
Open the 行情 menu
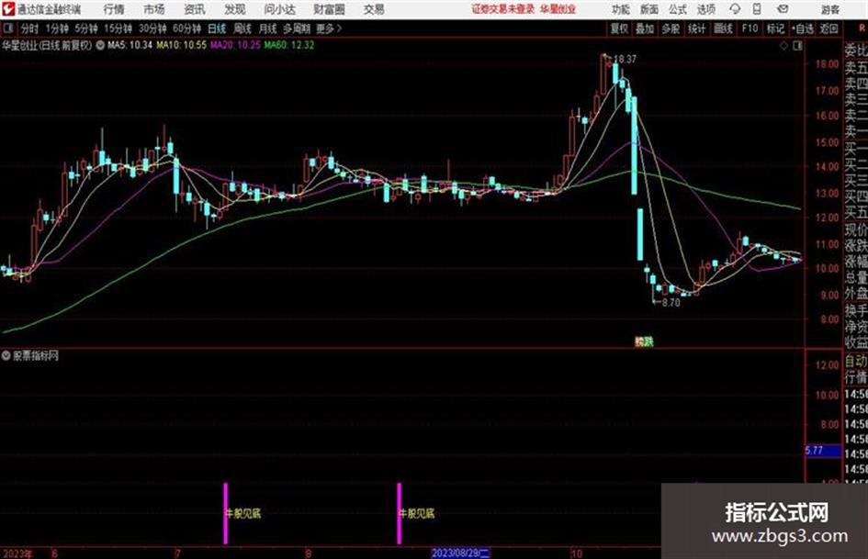point(114,9)
